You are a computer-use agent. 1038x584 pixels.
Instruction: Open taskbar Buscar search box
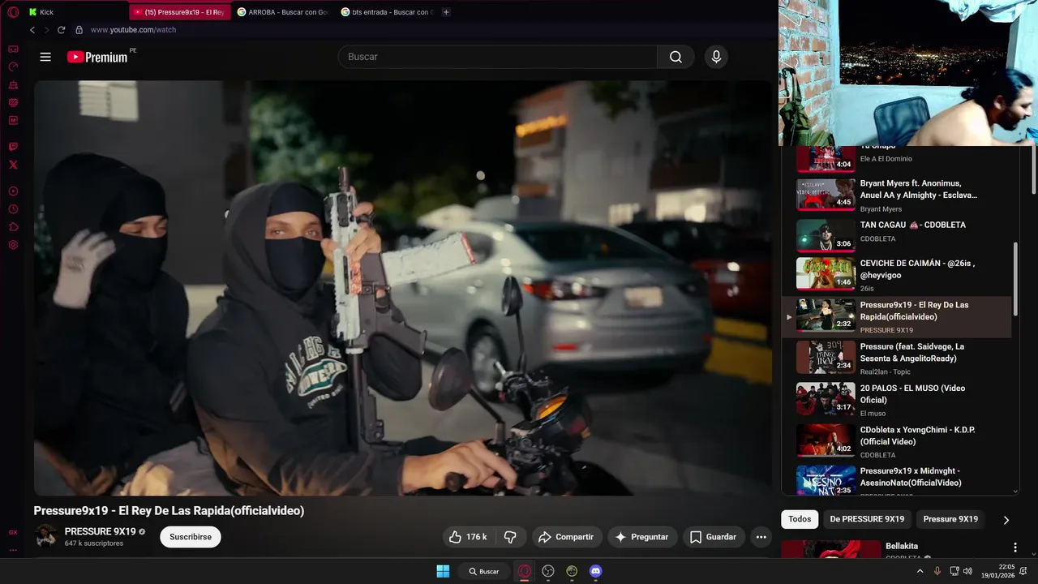click(483, 571)
